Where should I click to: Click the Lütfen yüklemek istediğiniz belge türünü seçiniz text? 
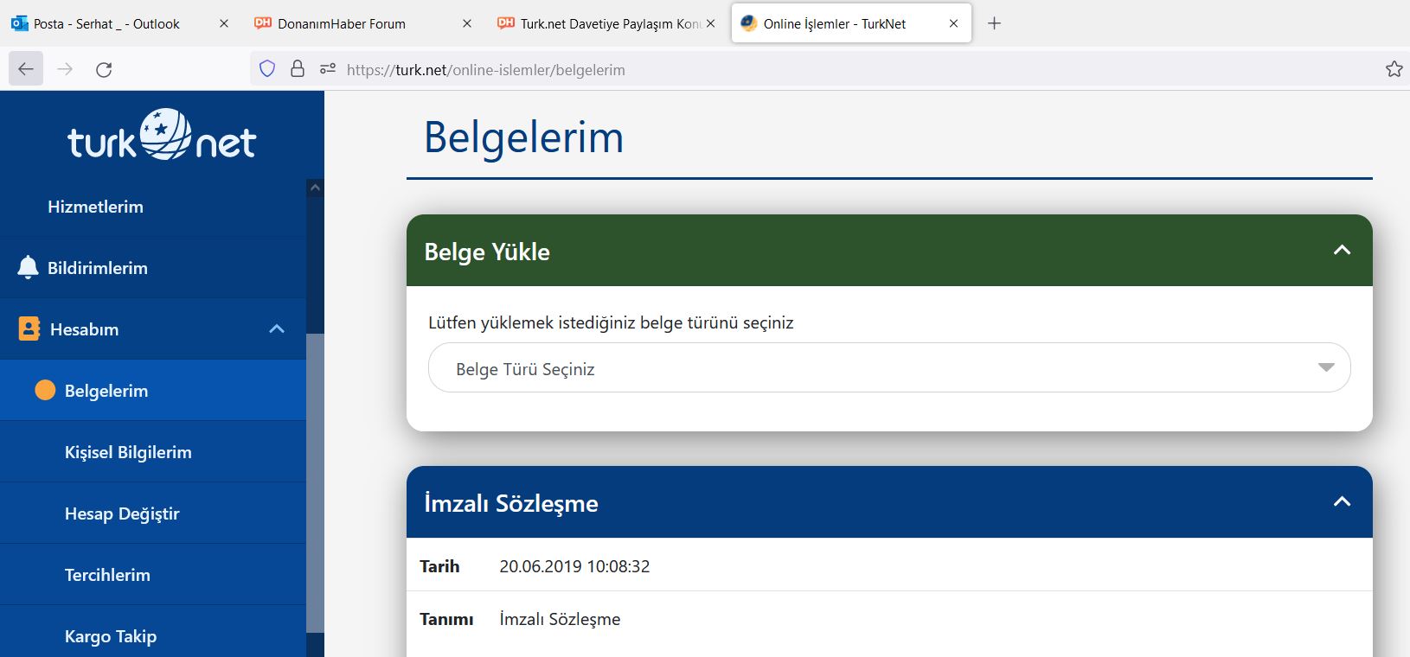[x=611, y=322]
